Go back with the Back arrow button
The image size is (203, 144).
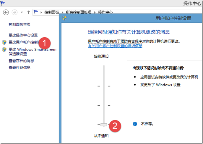[6, 13]
